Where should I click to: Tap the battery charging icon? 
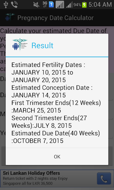pyautogui.click(x=84, y=5)
